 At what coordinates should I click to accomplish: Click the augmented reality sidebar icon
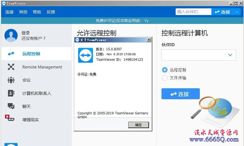coord(9,118)
